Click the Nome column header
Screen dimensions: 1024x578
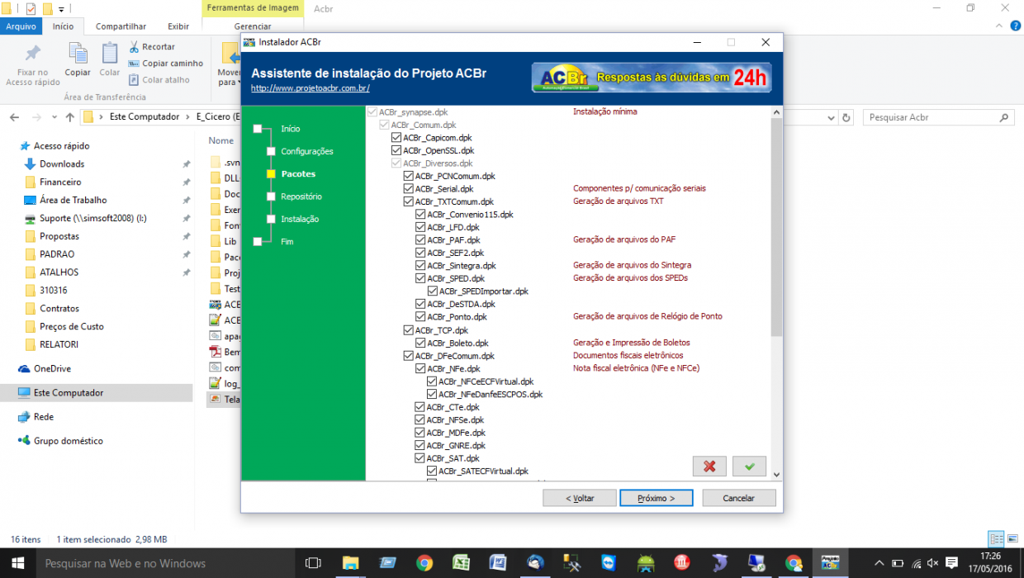point(221,140)
